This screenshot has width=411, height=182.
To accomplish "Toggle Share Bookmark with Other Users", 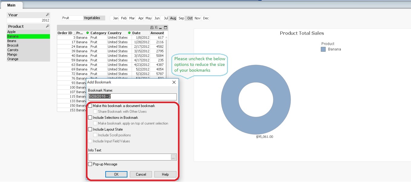I will (95, 112).
